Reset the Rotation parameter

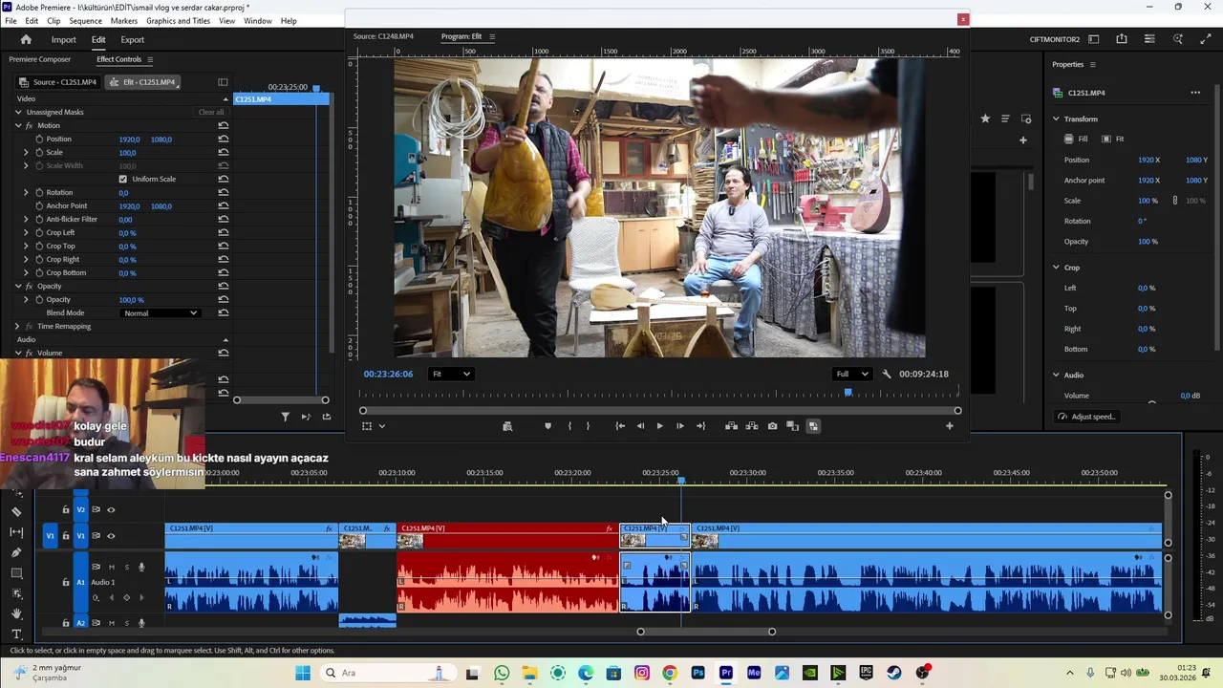pos(223,193)
